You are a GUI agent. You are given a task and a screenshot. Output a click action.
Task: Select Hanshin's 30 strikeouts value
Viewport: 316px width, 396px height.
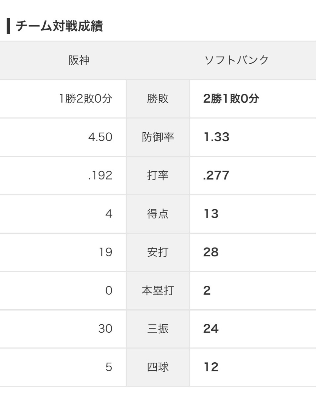(105, 329)
